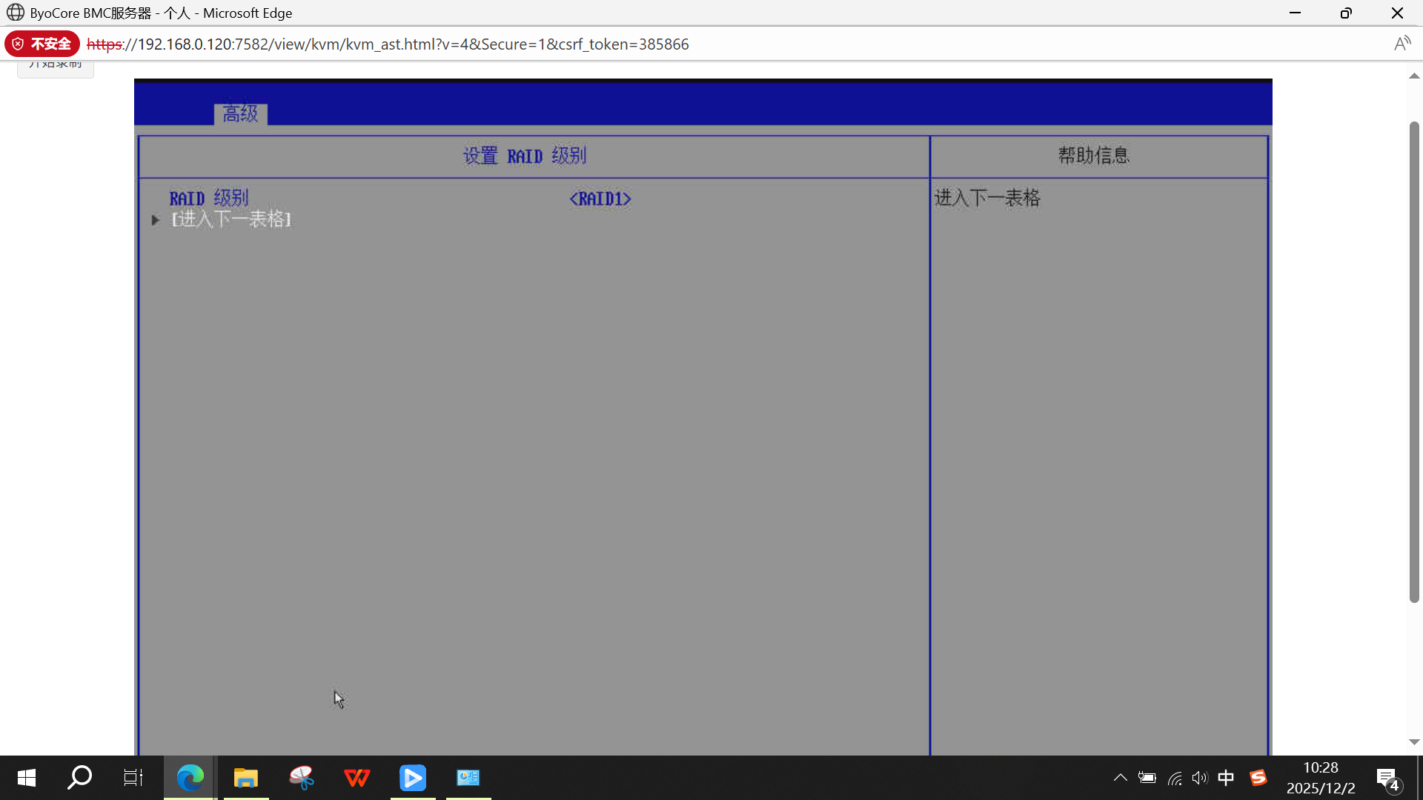This screenshot has height=800, width=1423.
Task: Toggle the volume speaker tray icon
Action: (x=1199, y=778)
